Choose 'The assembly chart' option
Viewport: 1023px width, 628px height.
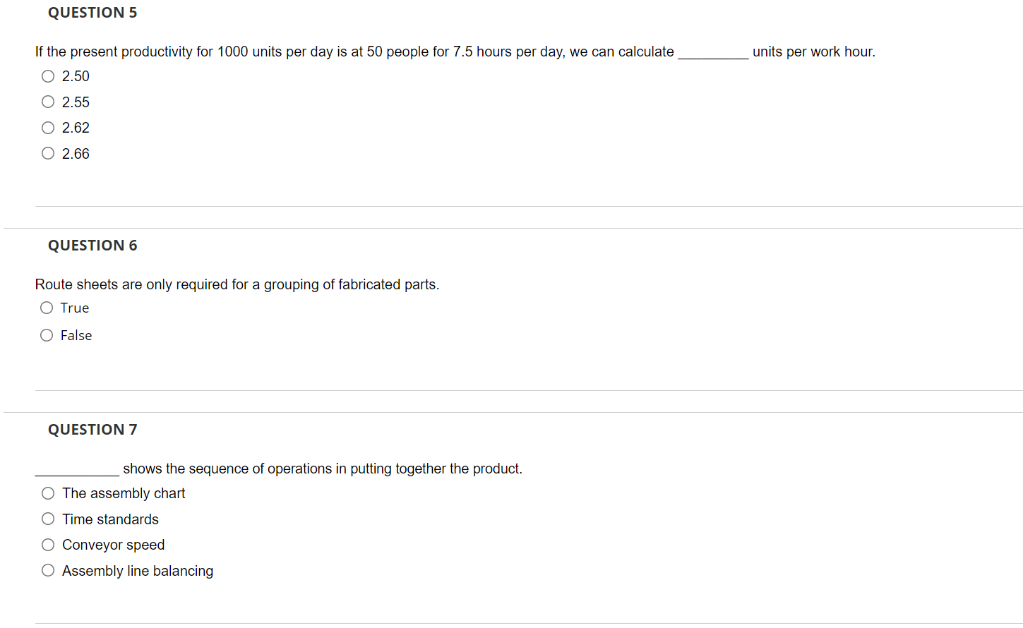click(x=47, y=493)
